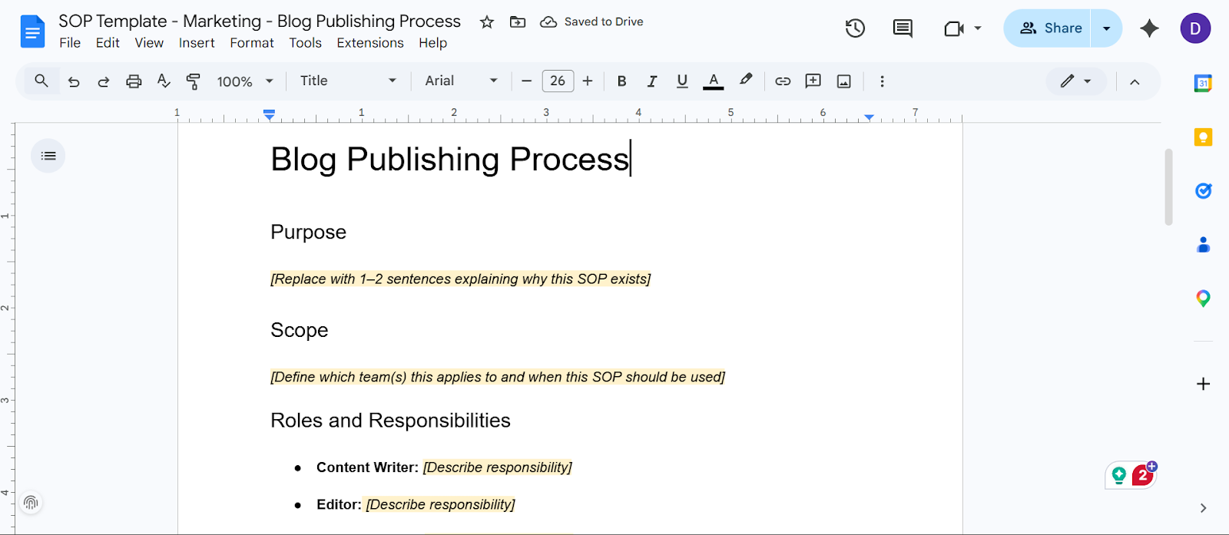Increase font size with plus button
This screenshot has width=1229, height=535.
coord(588,81)
